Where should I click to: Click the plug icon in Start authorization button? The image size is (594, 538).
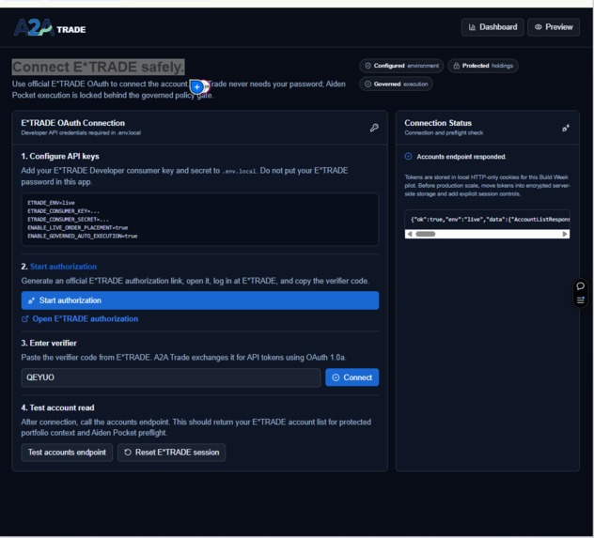point(31,300)
